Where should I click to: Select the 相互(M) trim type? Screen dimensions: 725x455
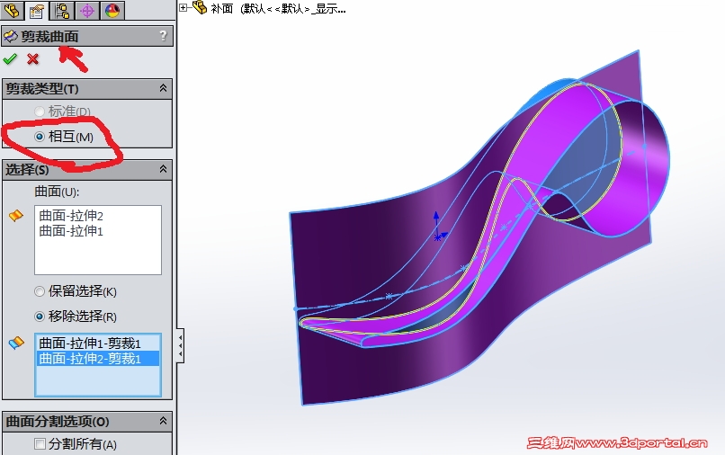[40, 137]
